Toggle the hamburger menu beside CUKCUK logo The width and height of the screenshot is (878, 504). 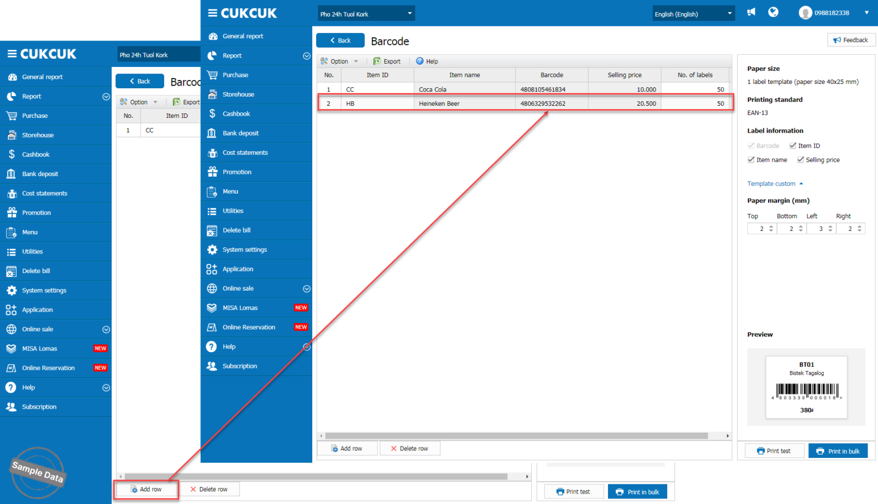point(212,13)
